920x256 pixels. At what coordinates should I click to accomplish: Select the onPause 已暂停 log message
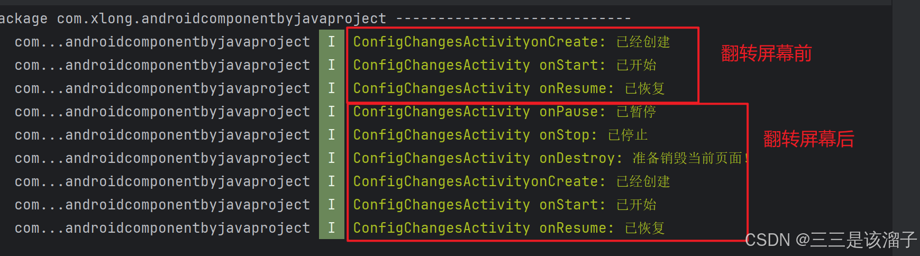[505, 112]
